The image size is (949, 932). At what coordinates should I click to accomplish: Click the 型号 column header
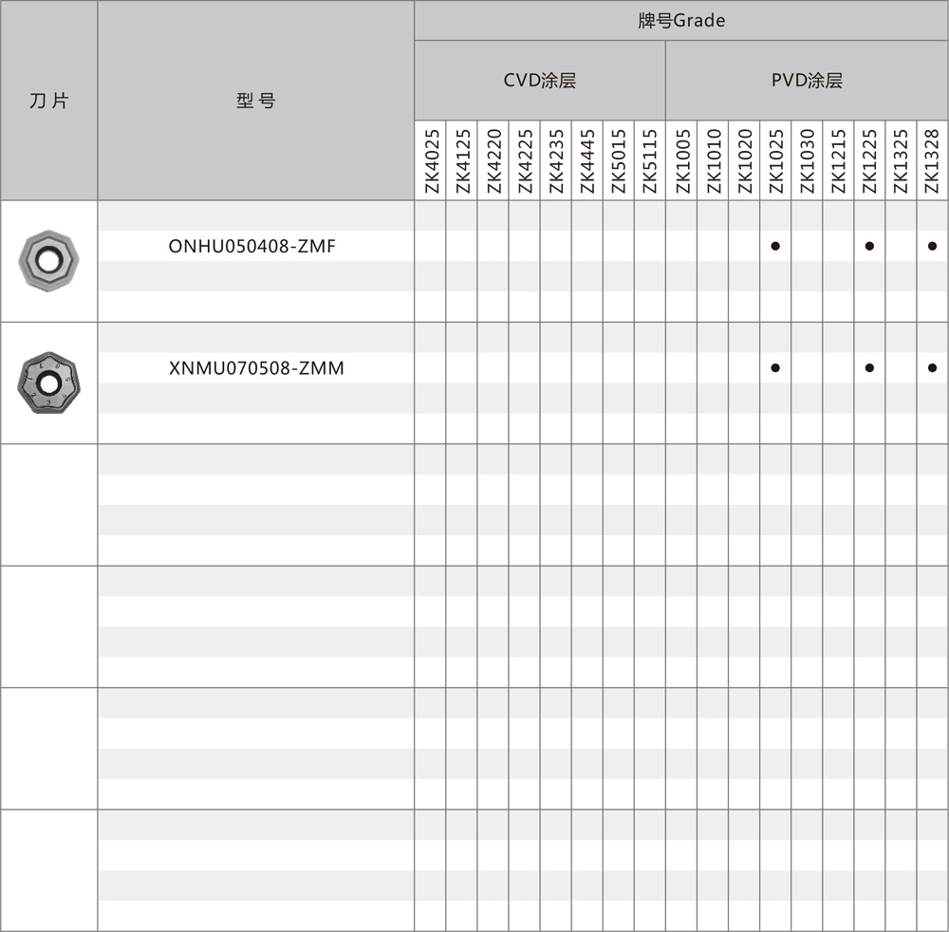[x=256, y=101]
